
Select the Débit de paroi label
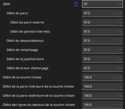17,13
